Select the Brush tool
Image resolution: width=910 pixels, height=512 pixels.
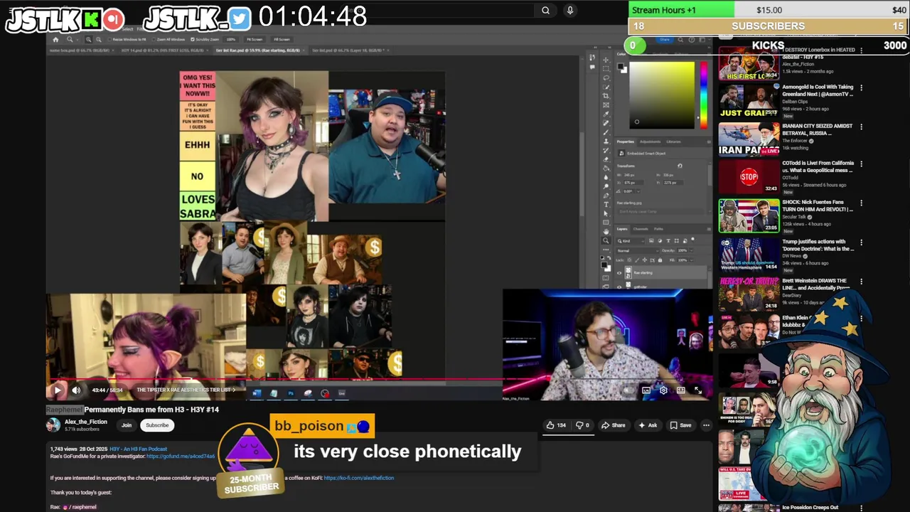[x=606, y=132]
